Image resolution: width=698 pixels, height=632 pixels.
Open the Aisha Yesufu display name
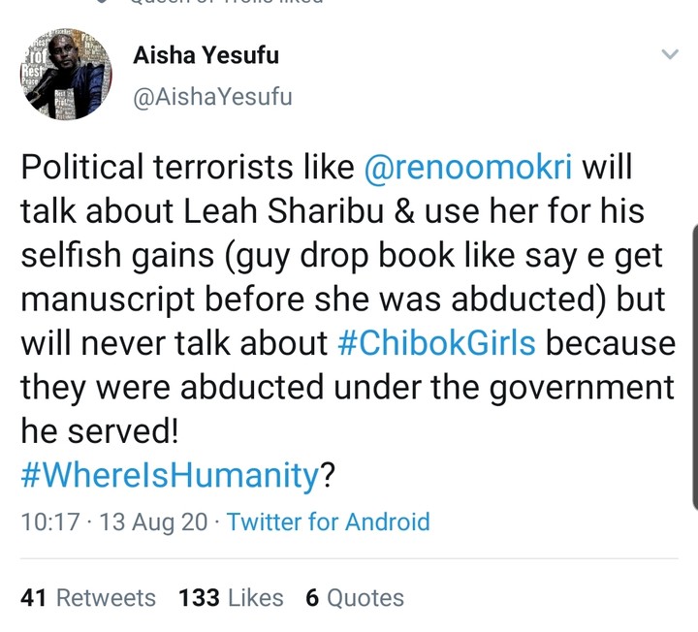point(206,55)
